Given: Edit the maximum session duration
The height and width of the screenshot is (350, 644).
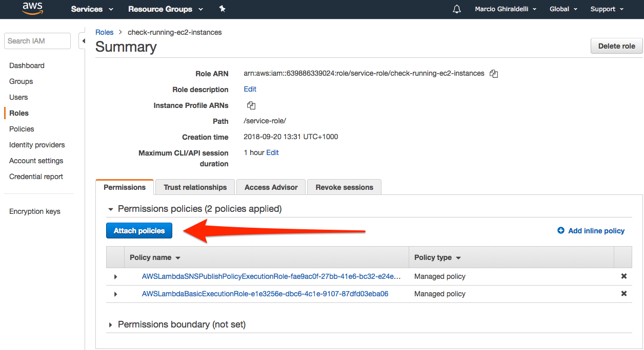Looking at the screenshot, I should (x=272, y=152).
